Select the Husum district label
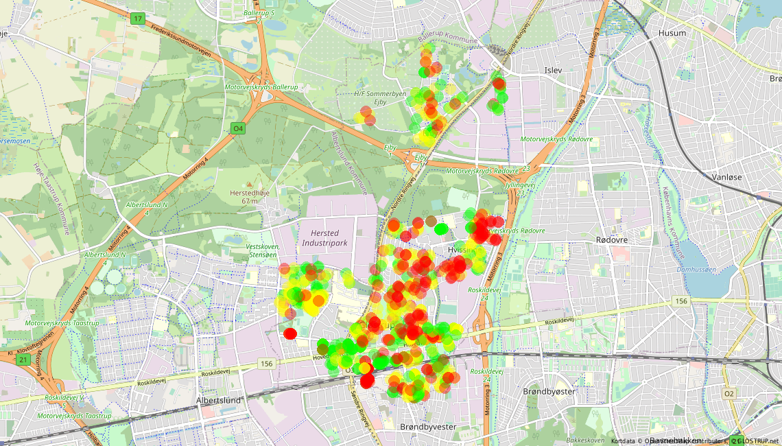 pyautogui.click(x=672, y=33)
